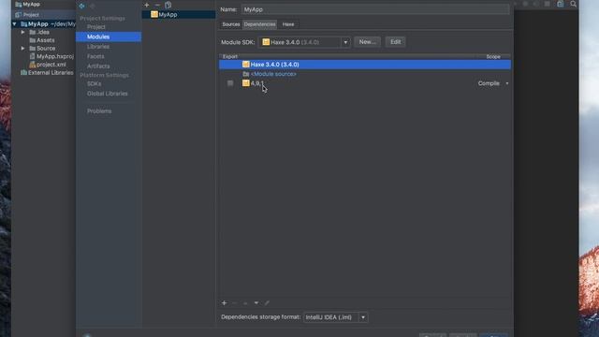Click New... SDK button

tap(368, 42)
